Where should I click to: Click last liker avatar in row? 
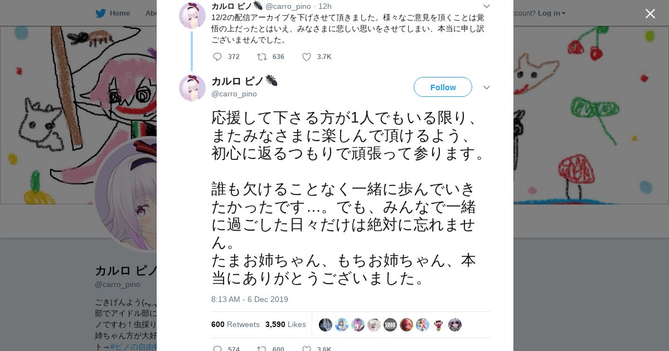coord(455,325)
